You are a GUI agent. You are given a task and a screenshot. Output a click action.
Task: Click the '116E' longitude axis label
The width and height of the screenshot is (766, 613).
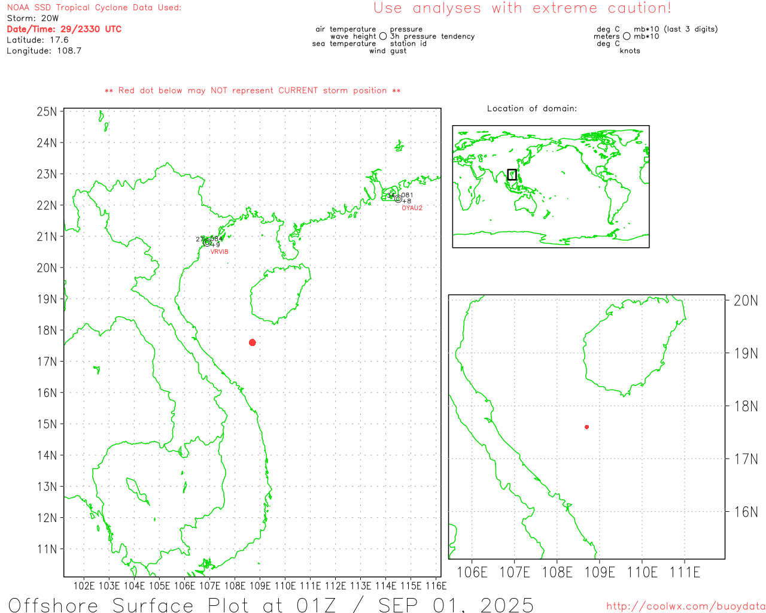[x=436, y=585]
